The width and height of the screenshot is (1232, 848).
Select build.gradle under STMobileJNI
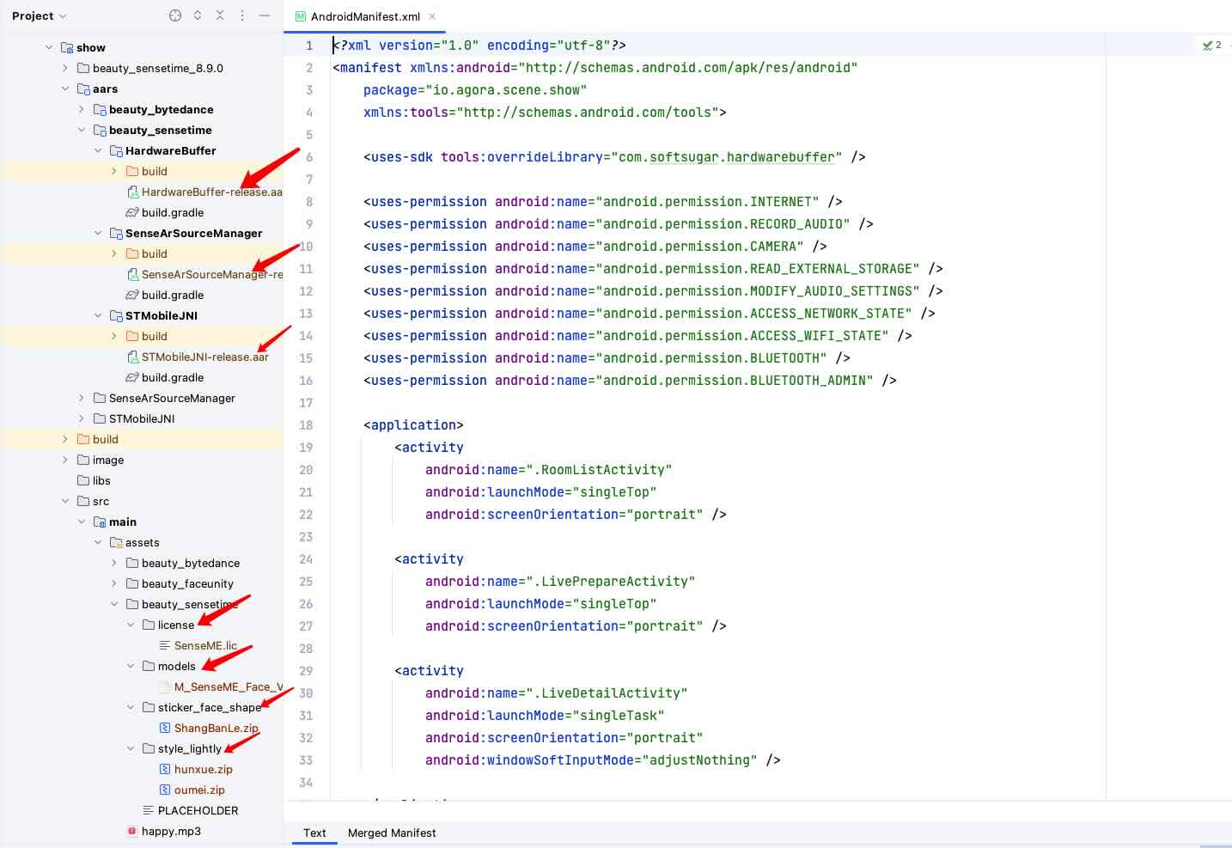(173, 377)
